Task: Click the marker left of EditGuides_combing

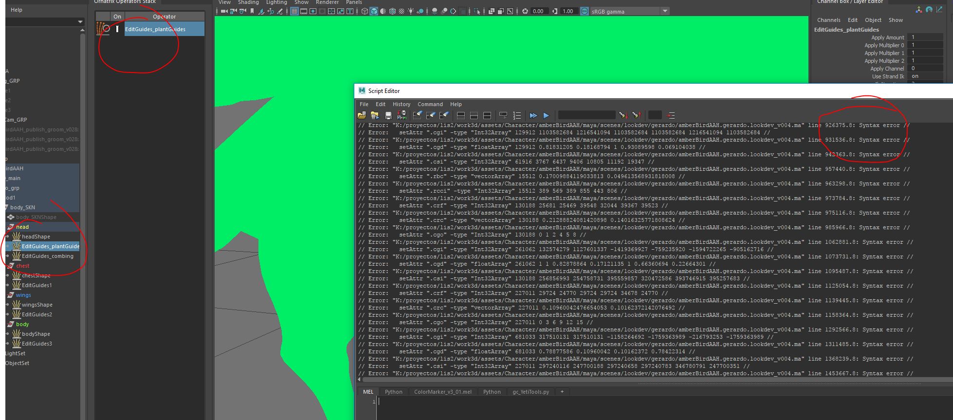Action: tap(8, 256)
